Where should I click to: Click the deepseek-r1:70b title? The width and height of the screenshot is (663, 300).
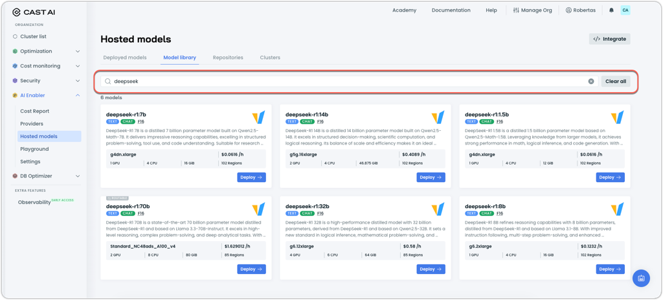pyautogui.click(x=128, y=206)
